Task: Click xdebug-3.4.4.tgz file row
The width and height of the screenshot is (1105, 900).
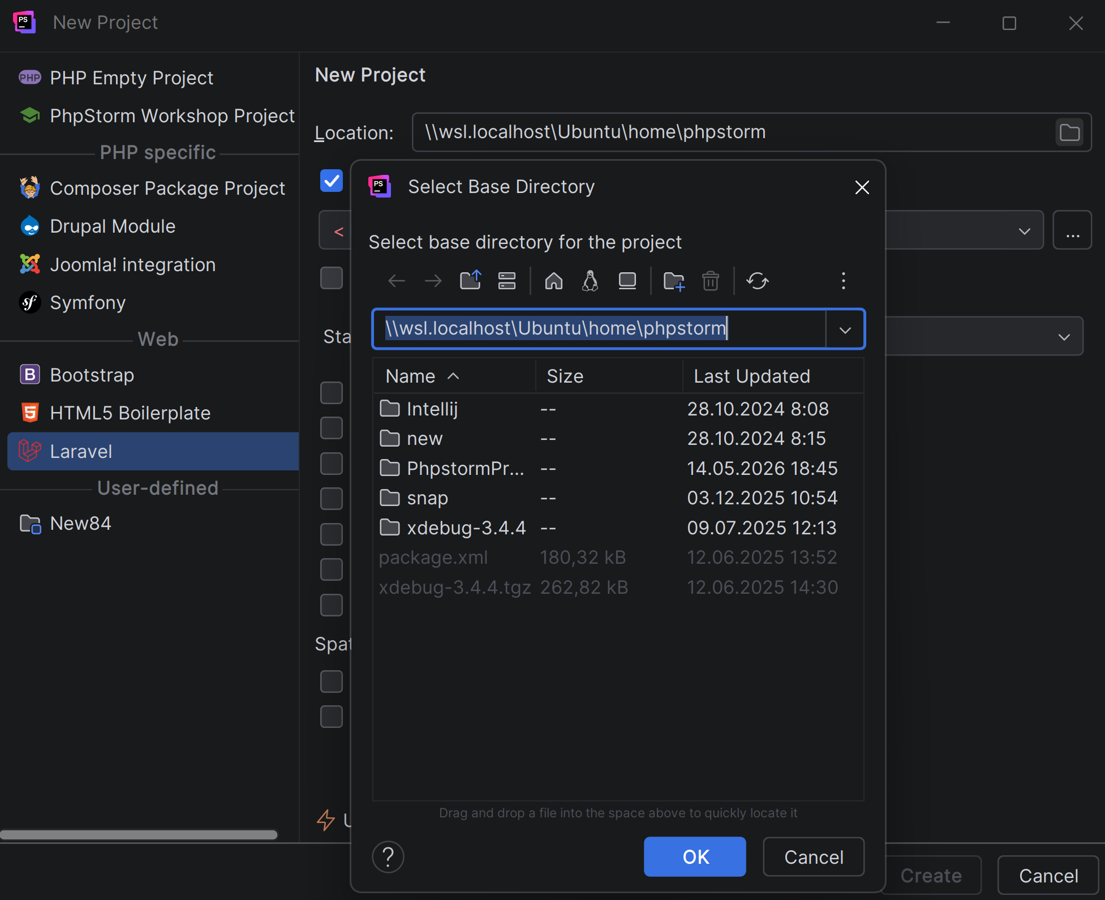Action: (618, 587)
